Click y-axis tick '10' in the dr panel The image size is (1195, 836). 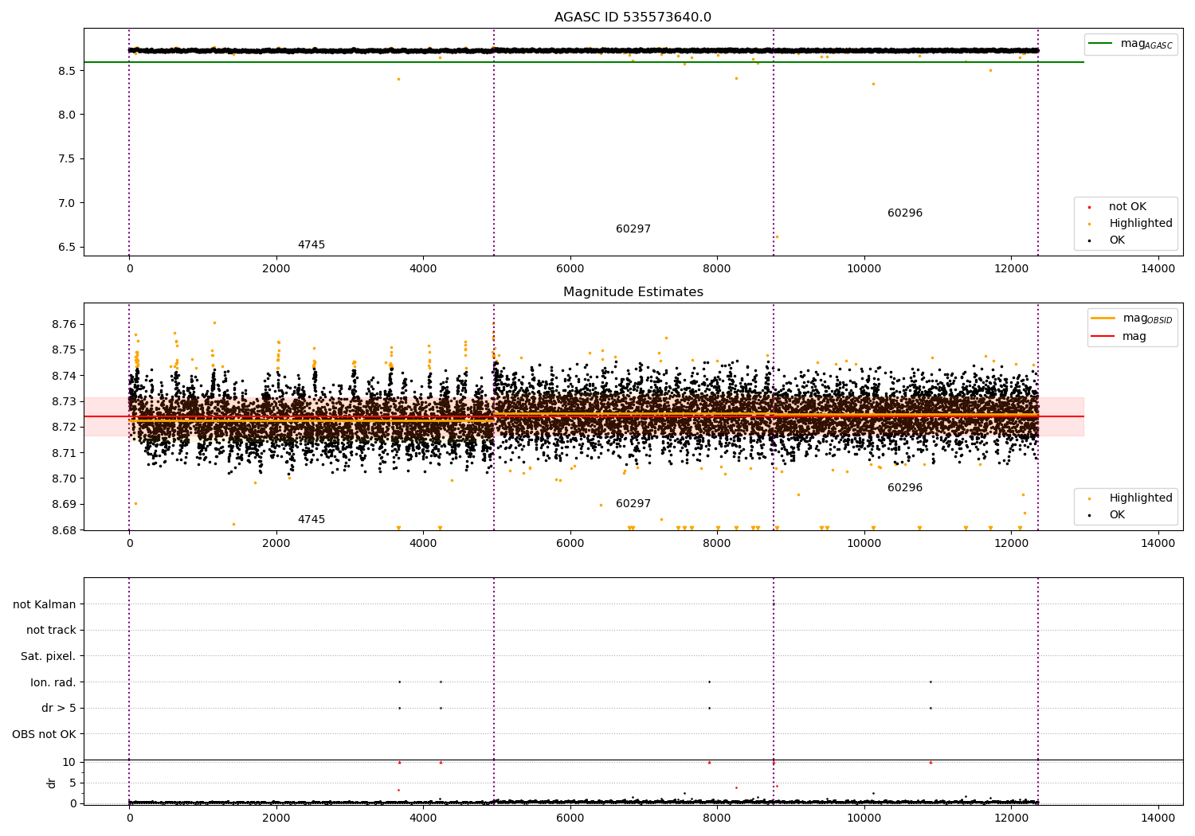[x=69, y=762]
